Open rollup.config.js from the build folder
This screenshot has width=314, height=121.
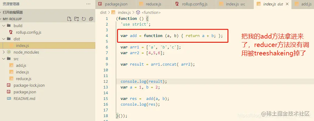pyautogui.click(x=29, y=32)
